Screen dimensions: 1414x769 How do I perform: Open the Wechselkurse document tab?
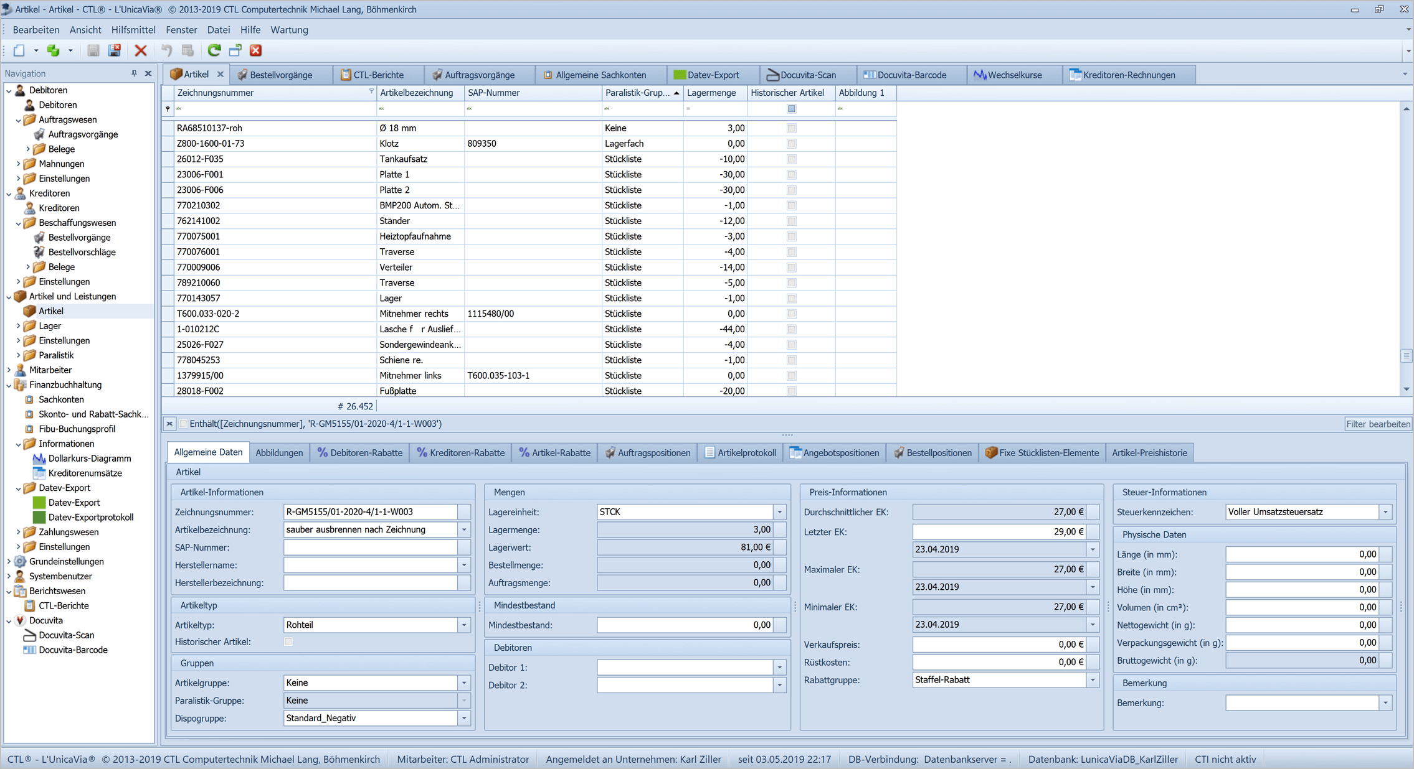pos(1013,75)
